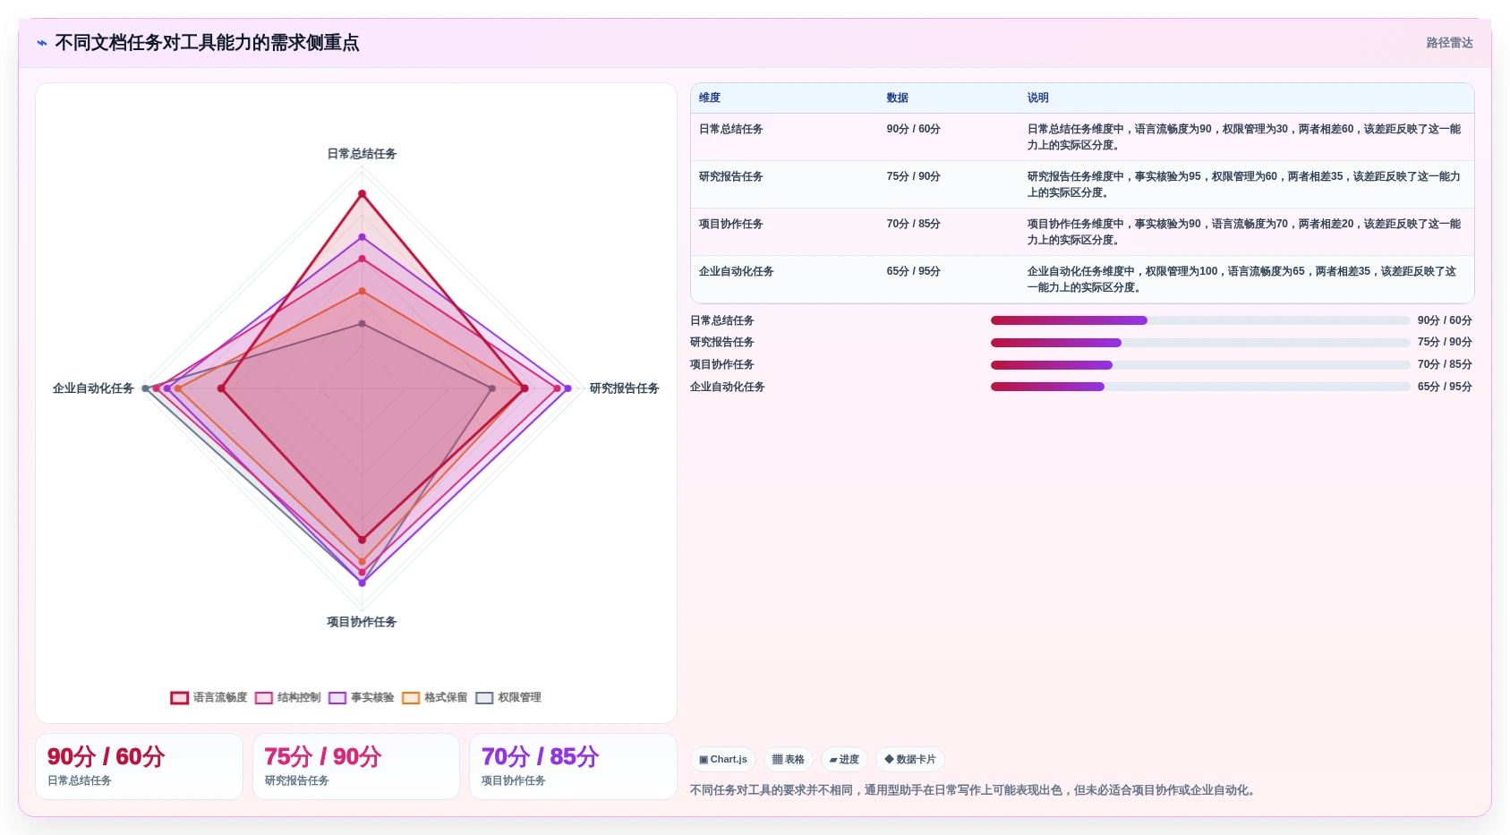Viewport: 1510px width, 835px height.
Task: Click the 数据卡片 tag chip
Action: pos(910,760)
